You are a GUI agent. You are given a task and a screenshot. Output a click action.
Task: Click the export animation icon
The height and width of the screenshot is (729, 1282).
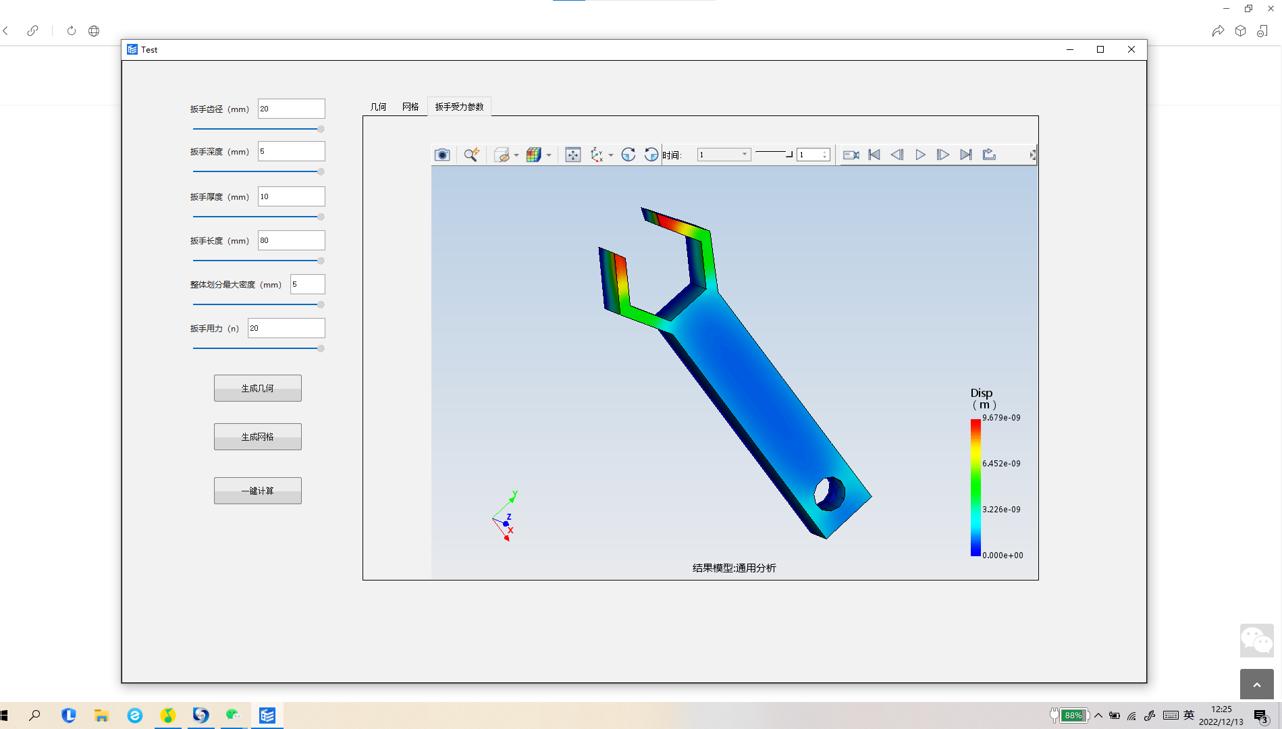point(989,155)
